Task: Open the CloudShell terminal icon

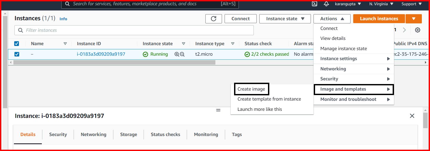Action: 315,4
